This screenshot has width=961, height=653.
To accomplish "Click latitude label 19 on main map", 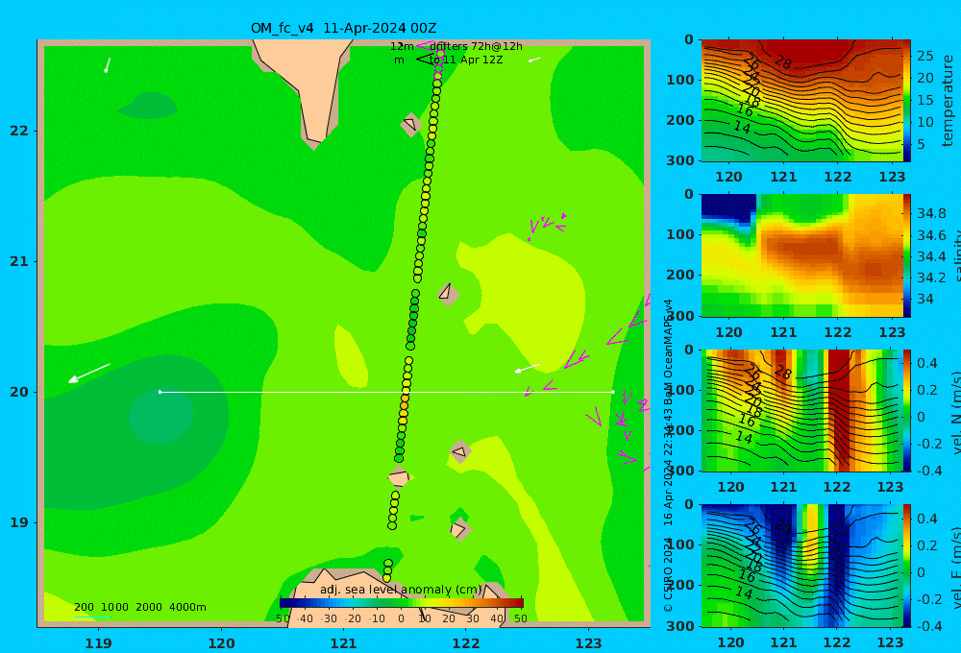I will pos(19,522).
